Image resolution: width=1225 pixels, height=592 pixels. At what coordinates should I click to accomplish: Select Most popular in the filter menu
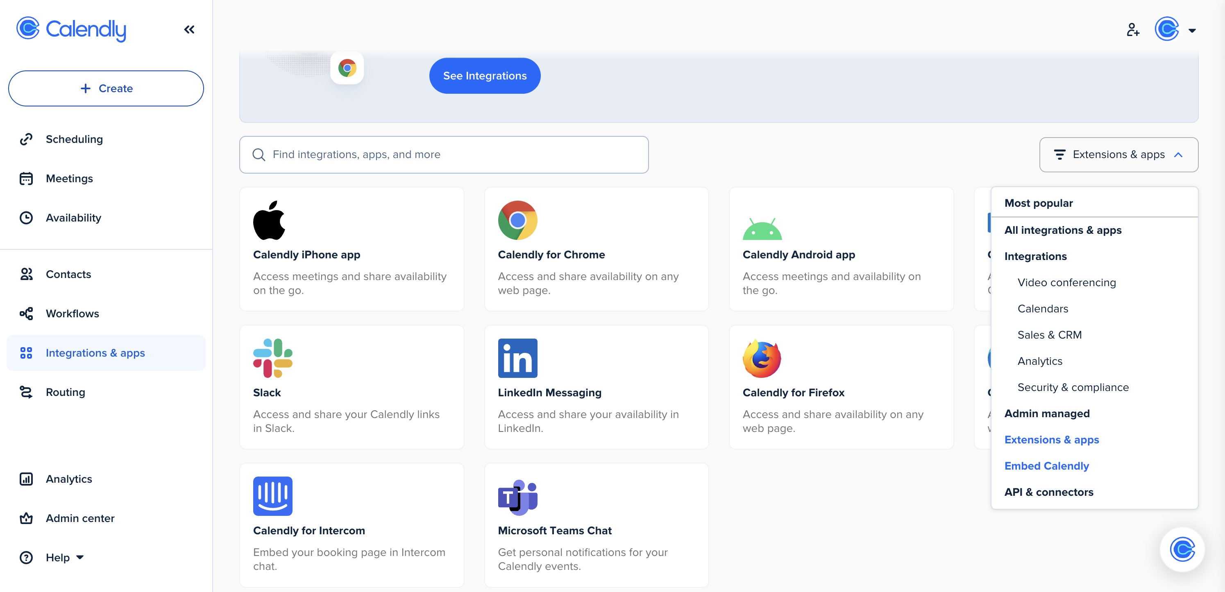1038,202
